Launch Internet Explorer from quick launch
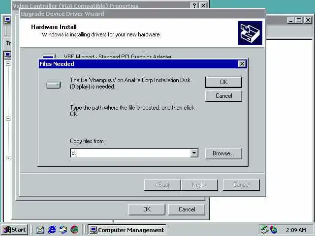Viewport: 315px width, 236px height. pos(52,230)
